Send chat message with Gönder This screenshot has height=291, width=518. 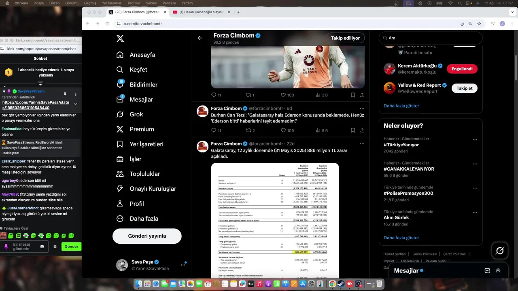click(x=71, y=247)
